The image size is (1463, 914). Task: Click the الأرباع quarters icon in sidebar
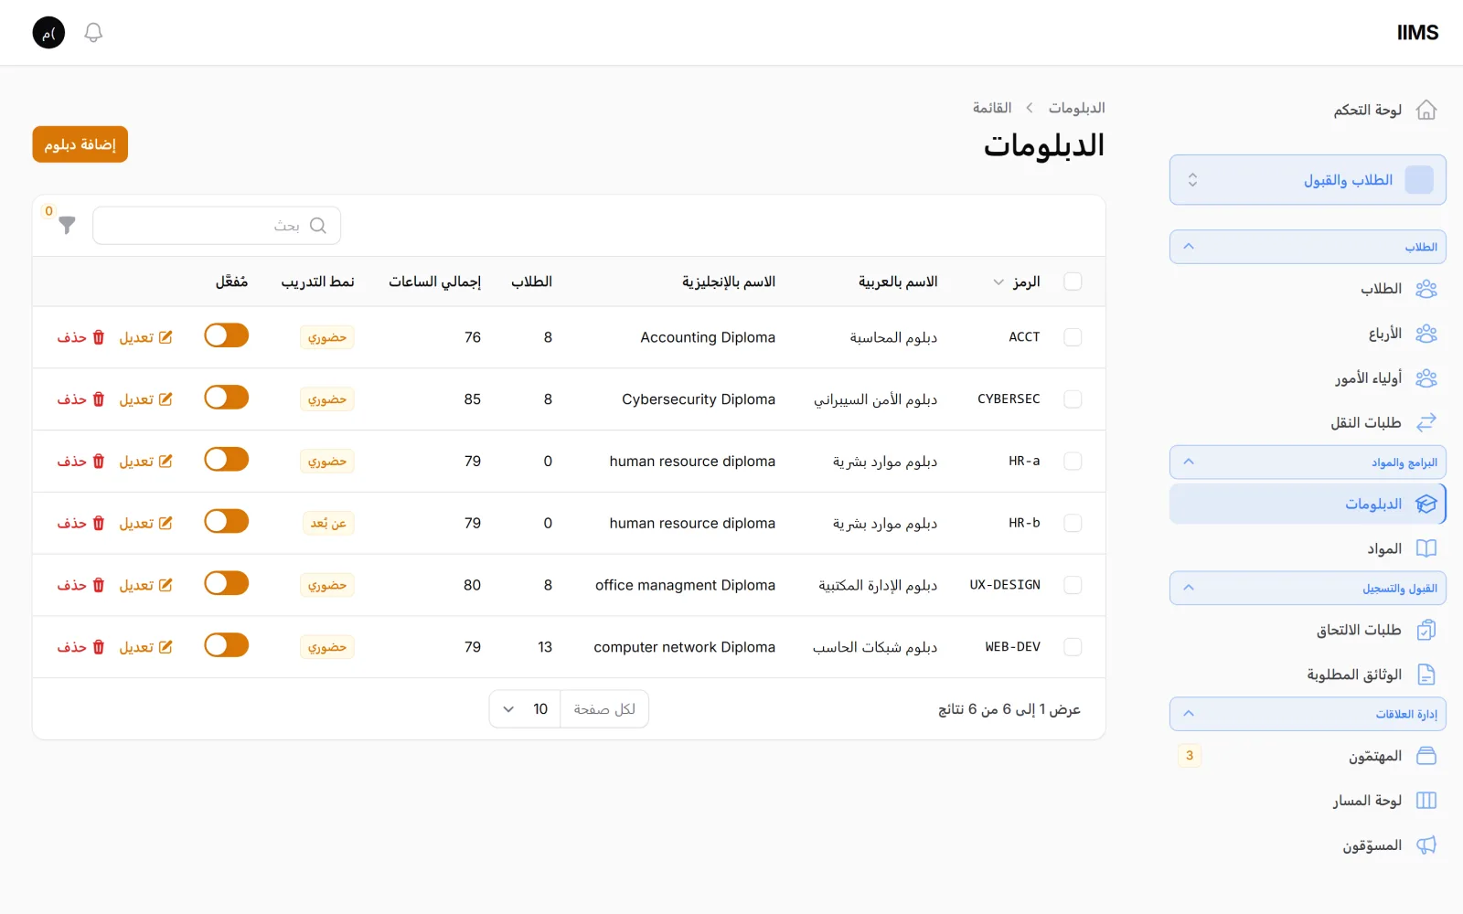coord(1426,334)
